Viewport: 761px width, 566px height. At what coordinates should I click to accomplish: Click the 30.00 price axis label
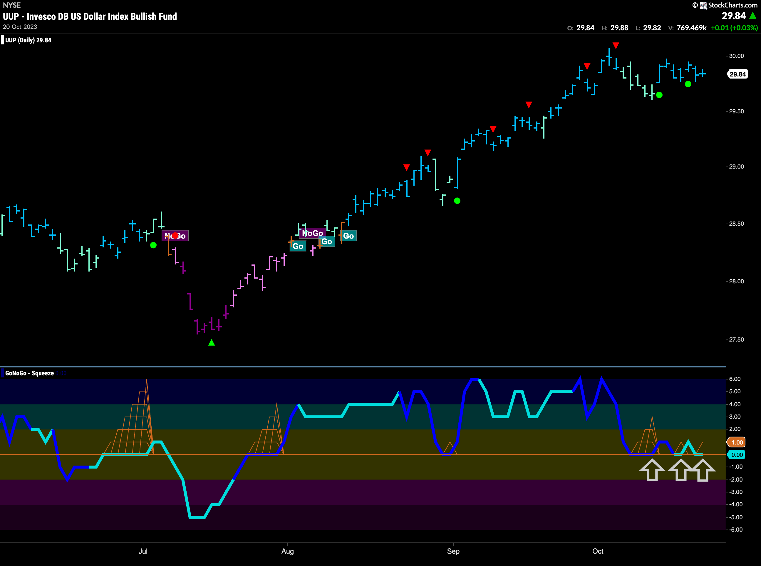click(736, 56)
